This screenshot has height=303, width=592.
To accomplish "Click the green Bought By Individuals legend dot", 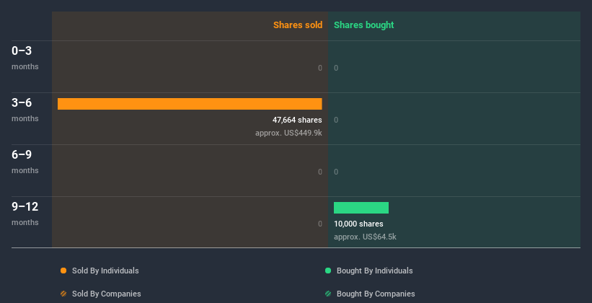I will [328, 271].
